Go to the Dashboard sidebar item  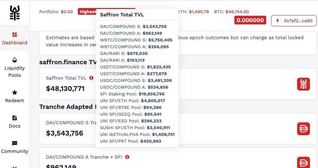pos(15,38)
